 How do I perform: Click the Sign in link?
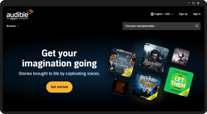[x=197, y=14]
